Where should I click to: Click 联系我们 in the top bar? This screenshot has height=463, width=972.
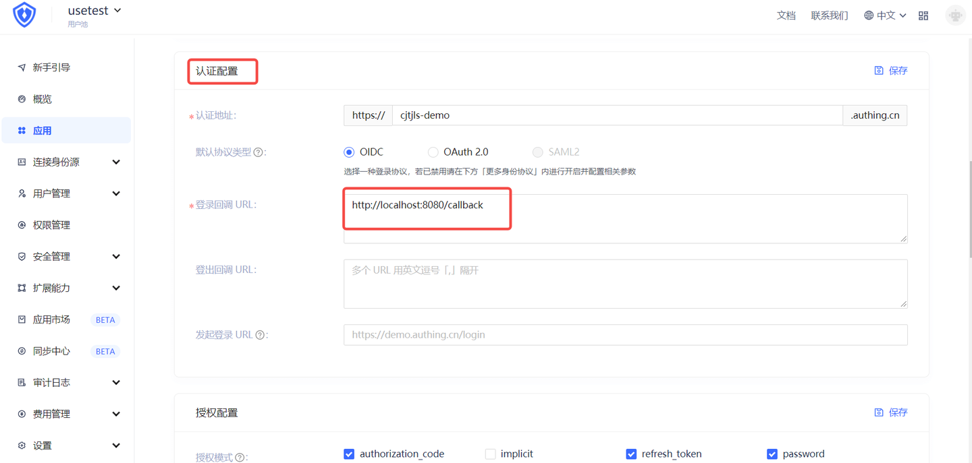[829, 15]
